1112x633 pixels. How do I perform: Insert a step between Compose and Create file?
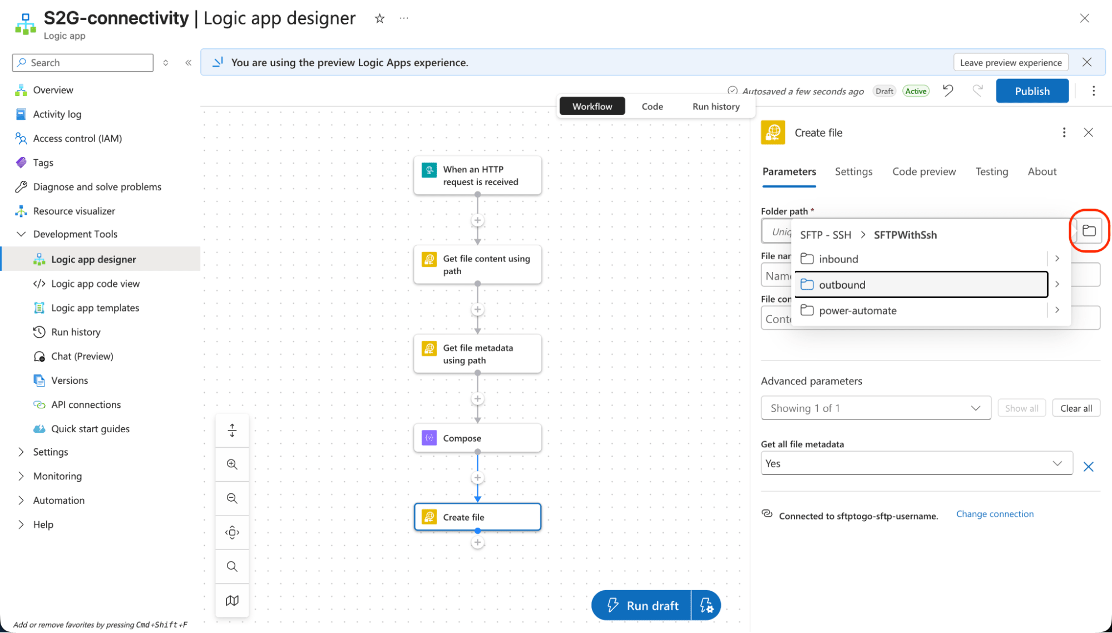(x=477, y=478)
